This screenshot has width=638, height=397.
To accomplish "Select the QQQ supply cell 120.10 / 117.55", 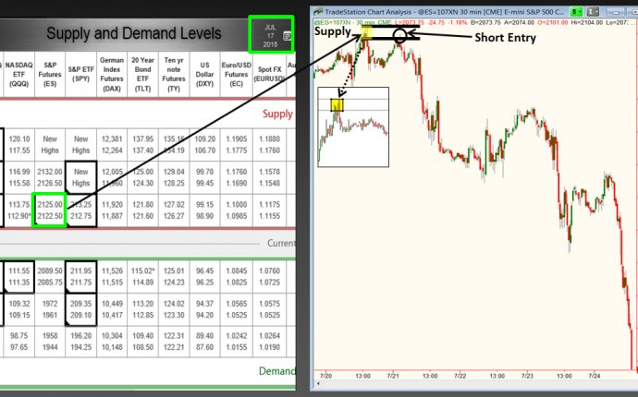I will (19, 145).
